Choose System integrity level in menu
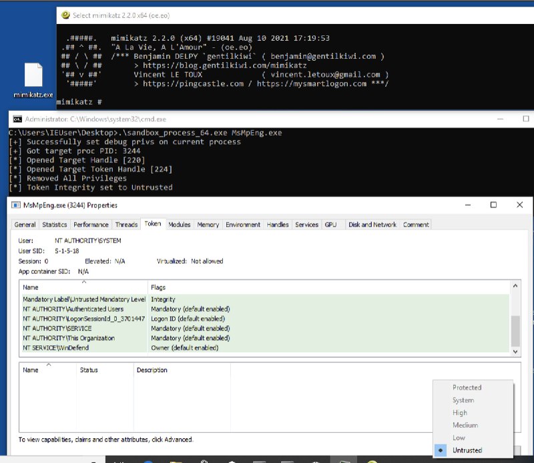 point(473,400)
